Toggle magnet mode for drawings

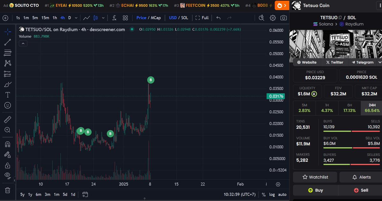coord(8,144)
